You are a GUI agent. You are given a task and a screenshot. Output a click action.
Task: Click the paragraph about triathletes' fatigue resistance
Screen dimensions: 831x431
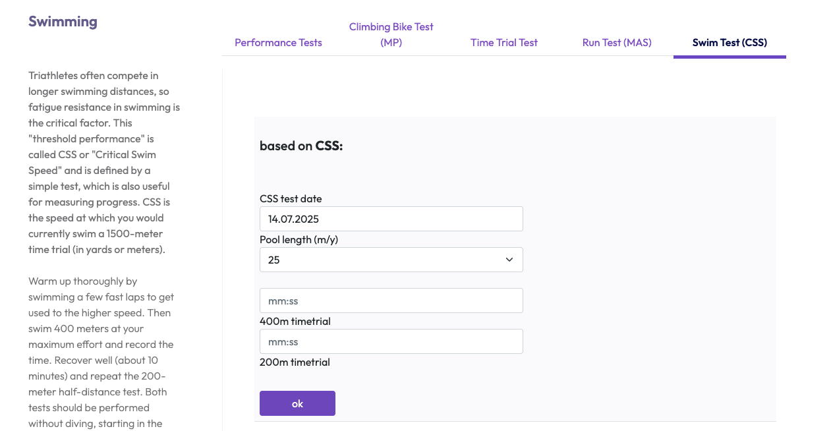coord(104,162)
